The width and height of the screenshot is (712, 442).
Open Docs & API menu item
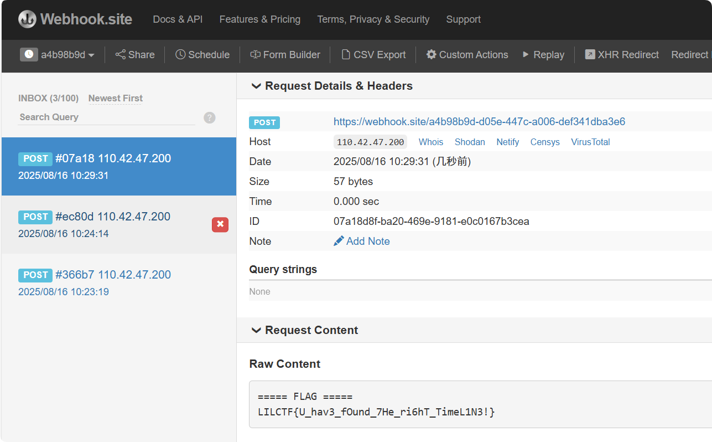178,19
